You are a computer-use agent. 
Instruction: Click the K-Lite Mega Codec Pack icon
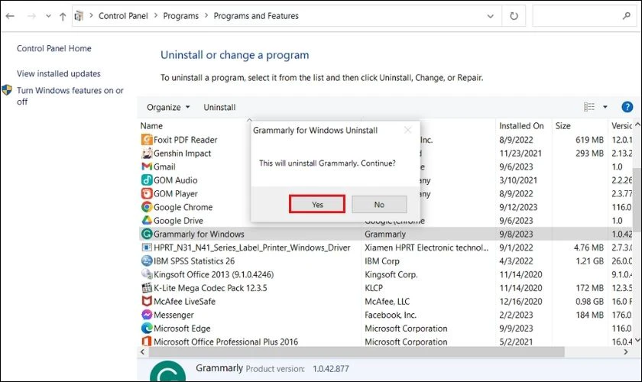[x=147, y=288]
